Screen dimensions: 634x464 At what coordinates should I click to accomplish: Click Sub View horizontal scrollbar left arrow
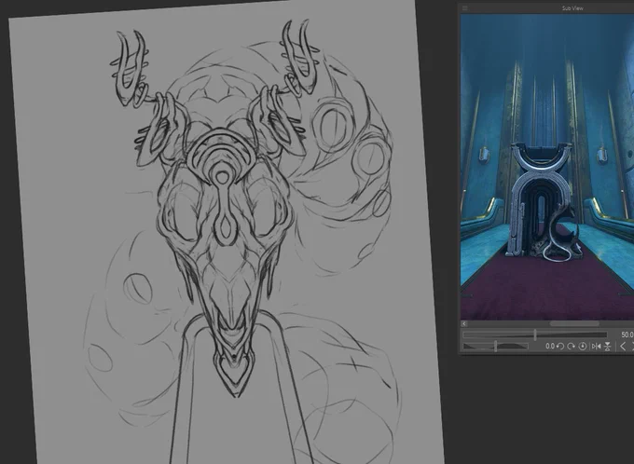pos(464,323)
